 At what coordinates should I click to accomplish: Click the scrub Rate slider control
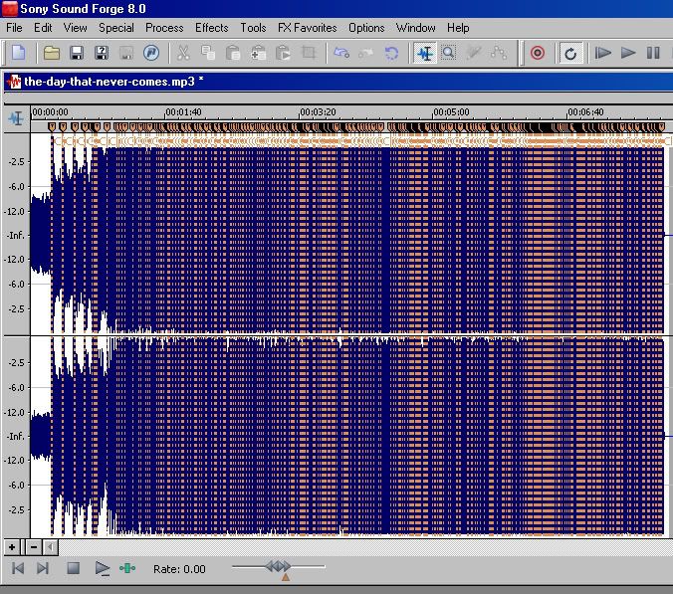[x=278, y=566]
